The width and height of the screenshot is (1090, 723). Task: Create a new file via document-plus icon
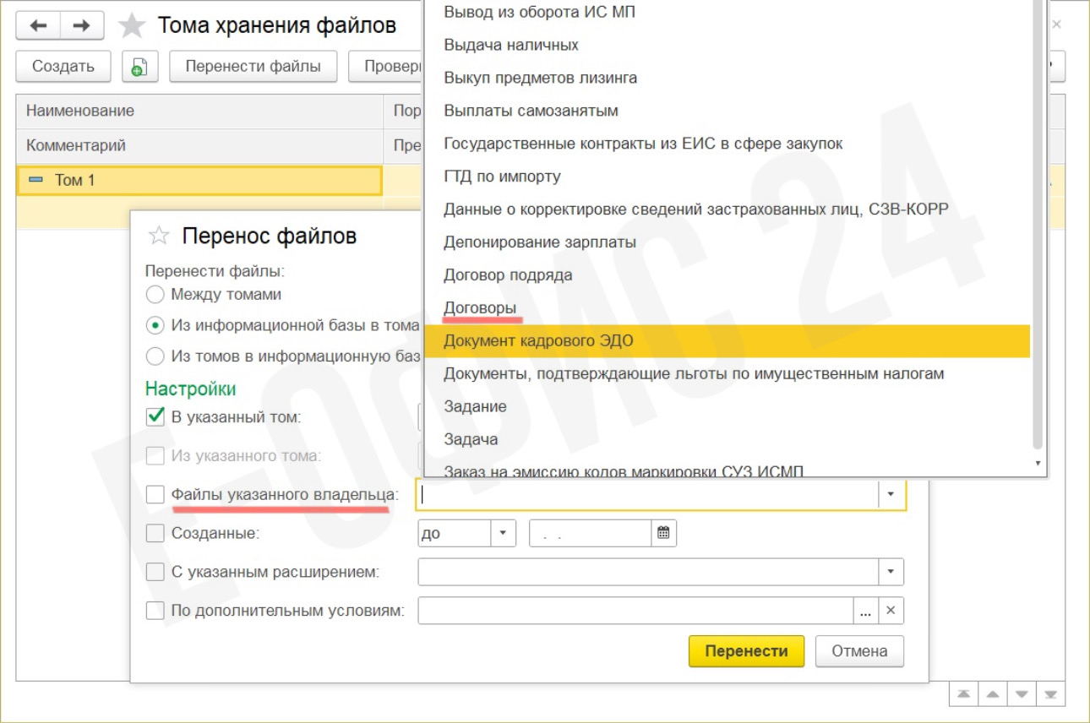pos(139,66)
